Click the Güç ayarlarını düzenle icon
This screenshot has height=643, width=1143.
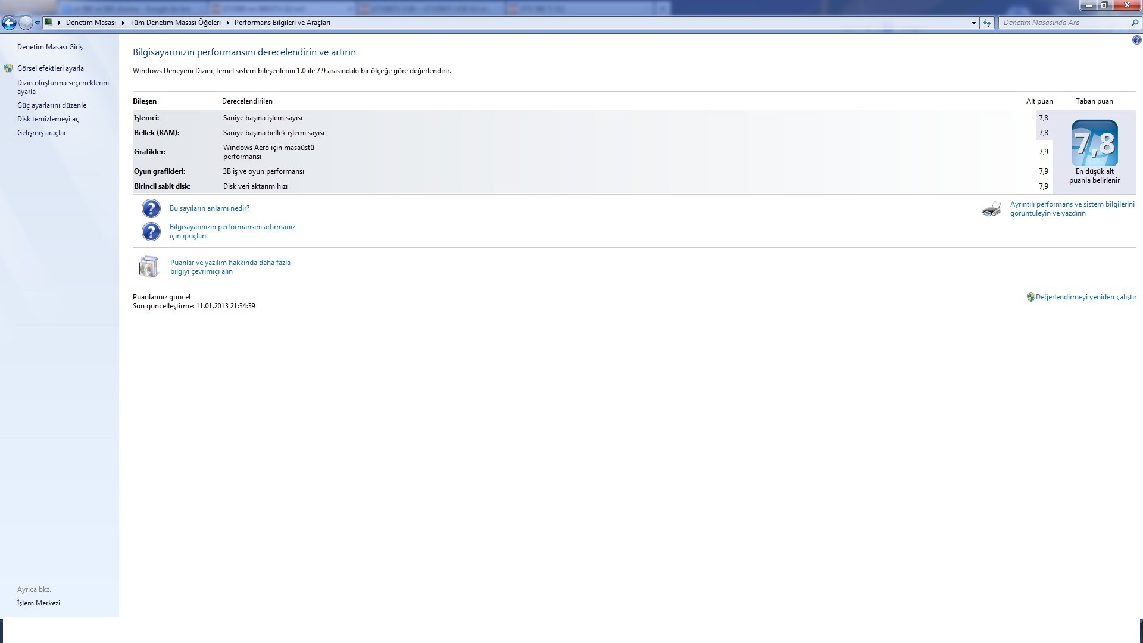51,105
